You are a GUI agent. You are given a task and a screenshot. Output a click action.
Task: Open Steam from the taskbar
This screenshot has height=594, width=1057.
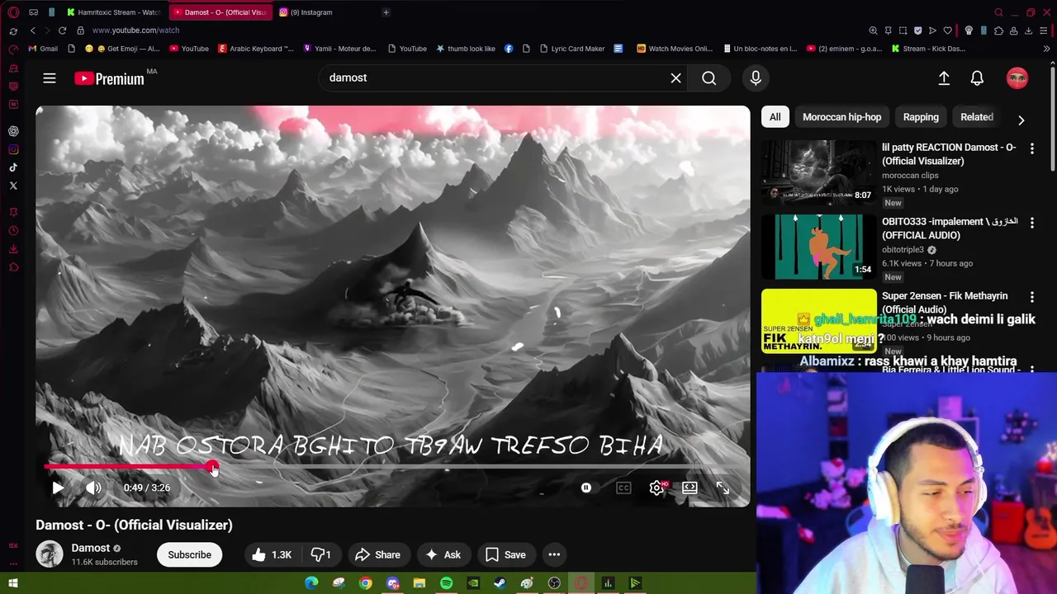click(x=500, y=583)
